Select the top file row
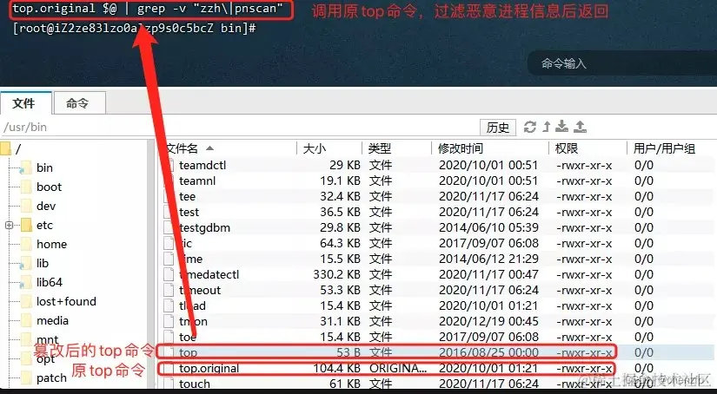Screen dimensions: 717x394 [x=436, y=352]
